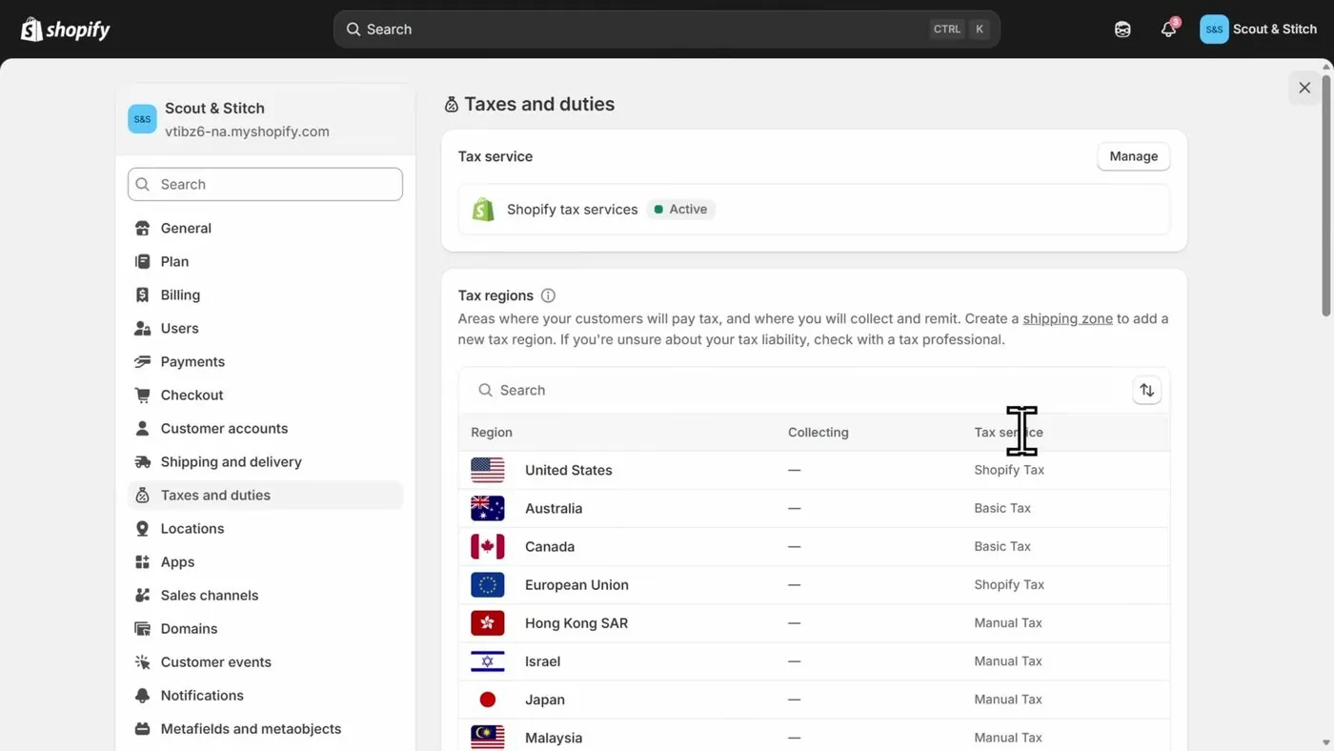The height and width of the screenshot is (751, 1334).
Task: Open the Japan tax region
Action: coord(814,699)
